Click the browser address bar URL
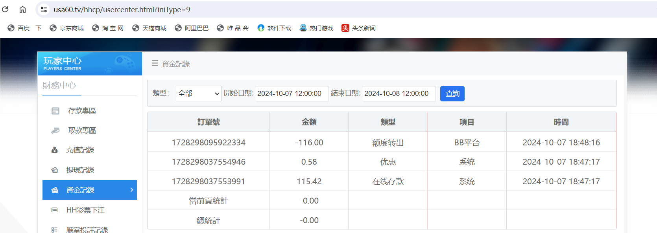 (x=122, y=9)
